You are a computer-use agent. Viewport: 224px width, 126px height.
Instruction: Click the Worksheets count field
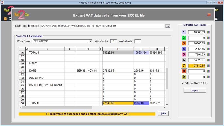point(138,41)
